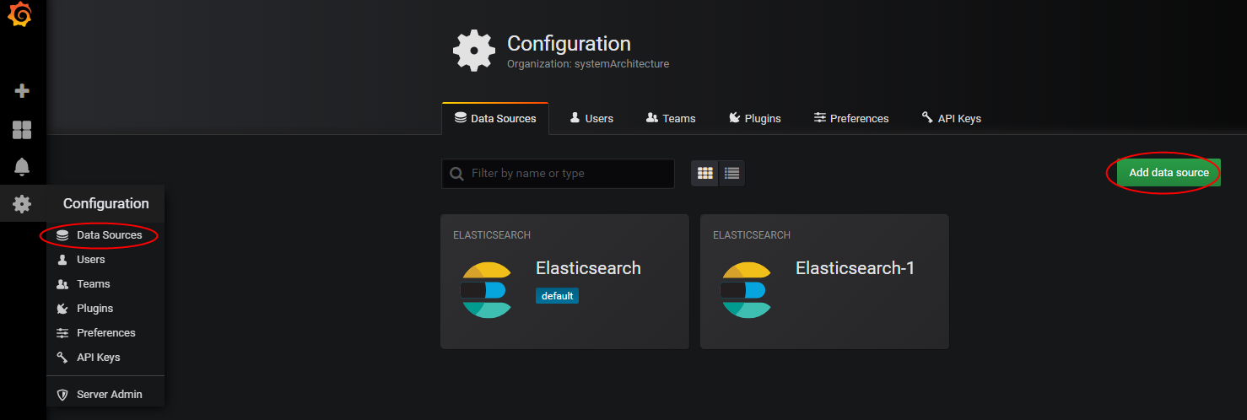
Task: Open the Elasticsearch default data source card
Action: click(564, 282)
